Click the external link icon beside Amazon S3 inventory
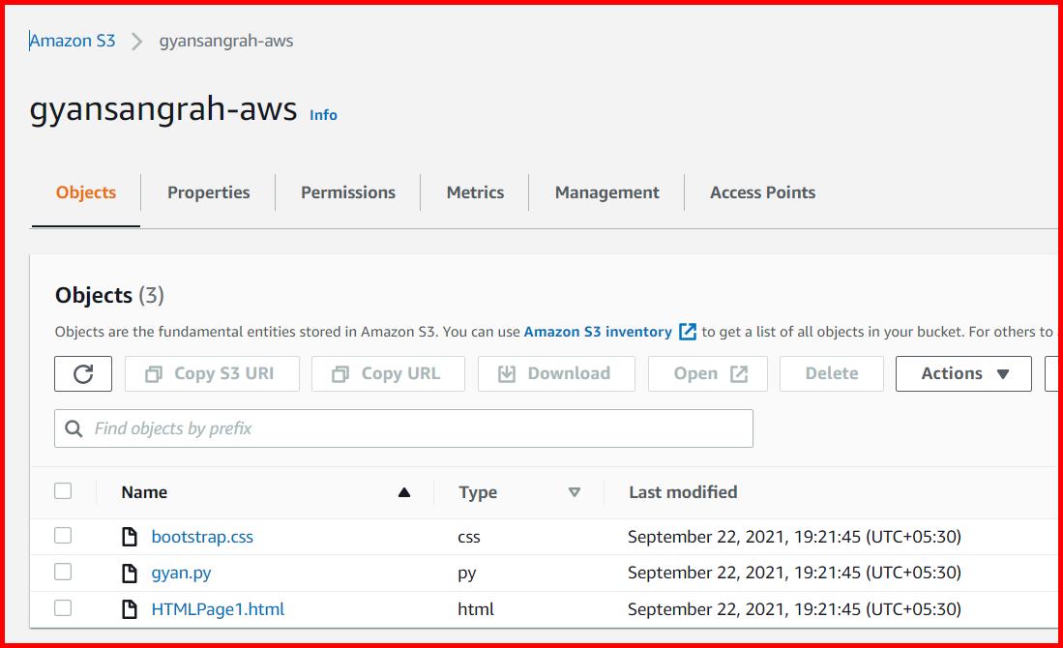Viewport: 1063px width, 648px height. (x=688, y=331)
